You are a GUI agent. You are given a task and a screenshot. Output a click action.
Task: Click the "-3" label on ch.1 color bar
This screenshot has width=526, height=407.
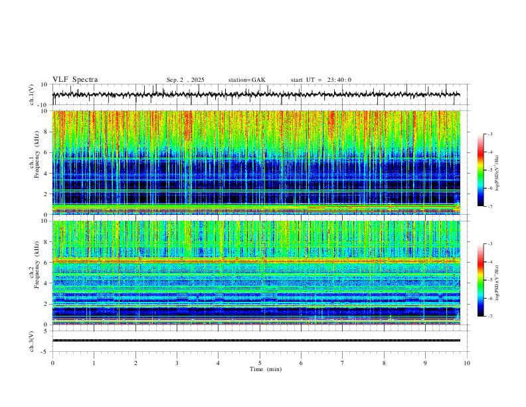click(490, 134)
